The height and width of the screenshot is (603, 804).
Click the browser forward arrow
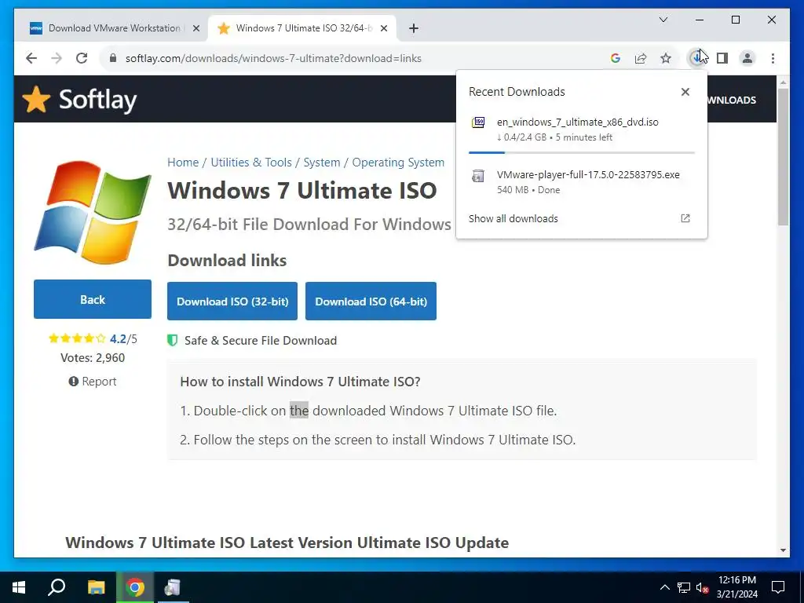(x=57, y=58)
